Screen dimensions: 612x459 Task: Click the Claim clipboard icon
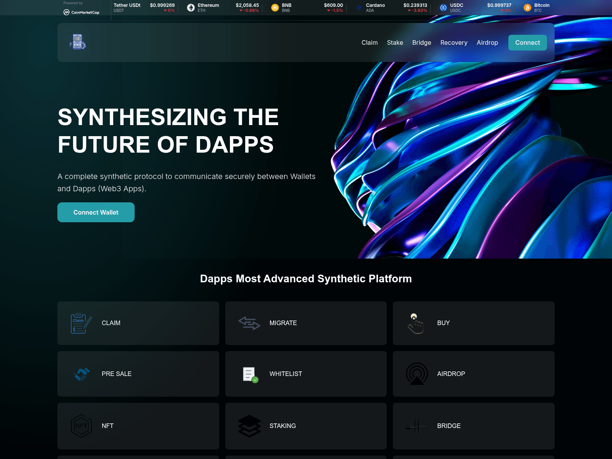pos(81,323)
